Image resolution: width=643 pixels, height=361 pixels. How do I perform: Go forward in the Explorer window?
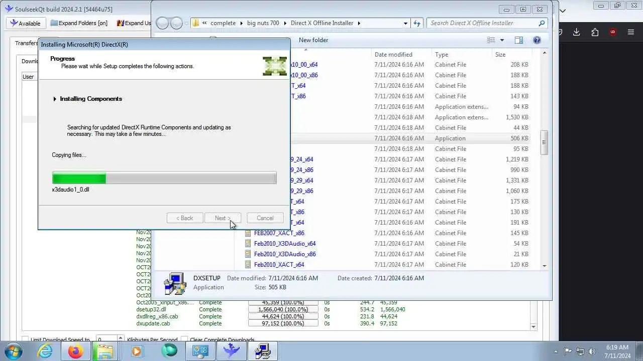click(177, 23)
